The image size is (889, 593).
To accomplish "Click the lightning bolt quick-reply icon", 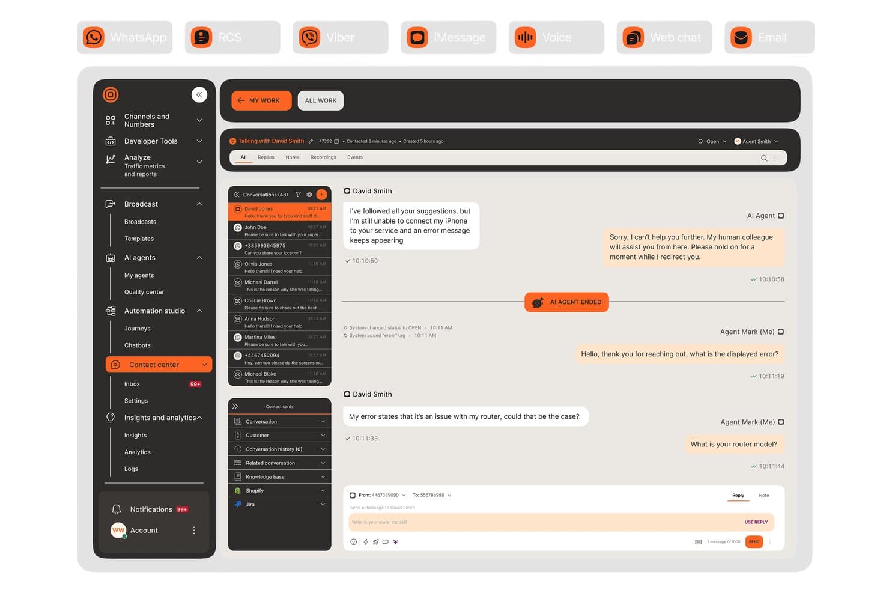I will click(x=366, y=542).
